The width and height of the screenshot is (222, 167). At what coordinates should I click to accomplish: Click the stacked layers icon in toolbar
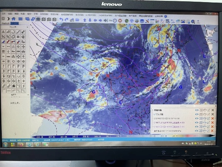[142, 21]
